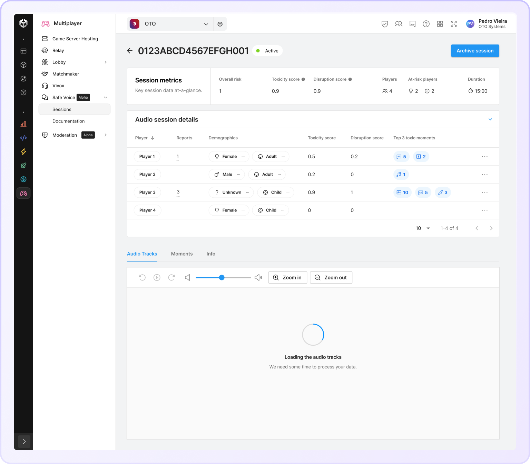Open rows per page dropdown
Viewport: 530px width, 464px height.
coord(423,228)
